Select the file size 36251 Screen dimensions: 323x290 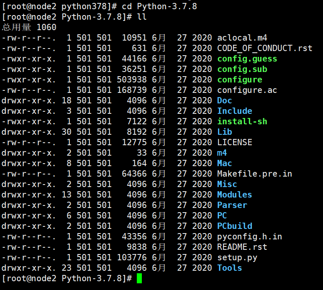134,69
